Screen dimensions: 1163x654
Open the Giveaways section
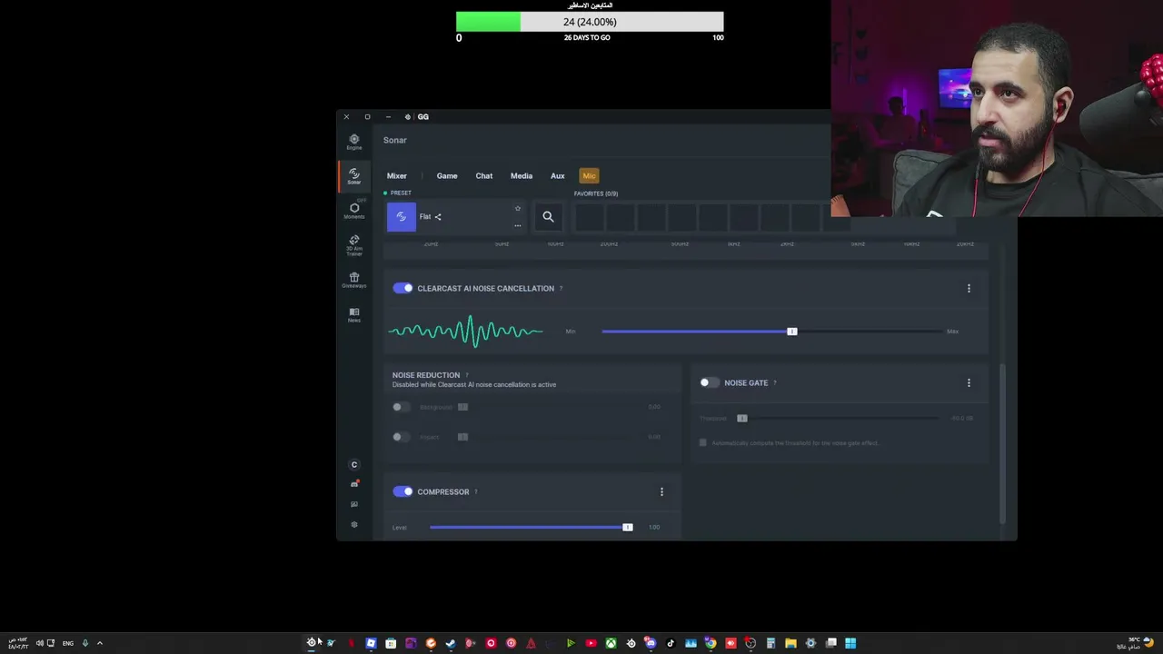pos(354,280)
